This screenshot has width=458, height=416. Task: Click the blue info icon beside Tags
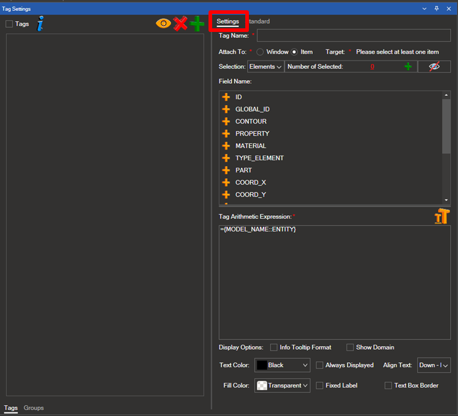(x=40, y=24)
